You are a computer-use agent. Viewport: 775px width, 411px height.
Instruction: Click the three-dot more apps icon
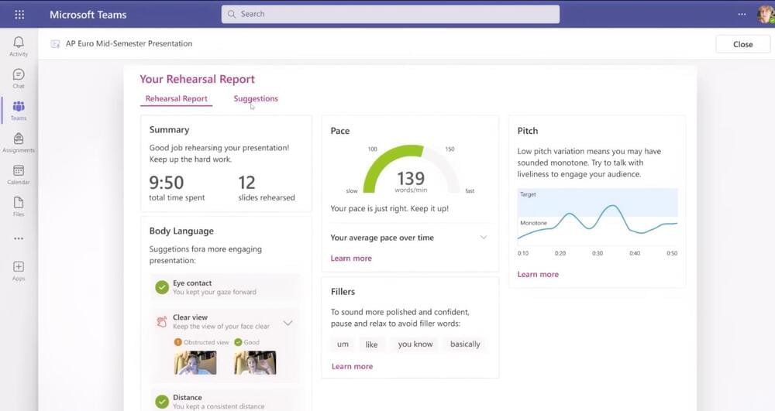(19, 238)
